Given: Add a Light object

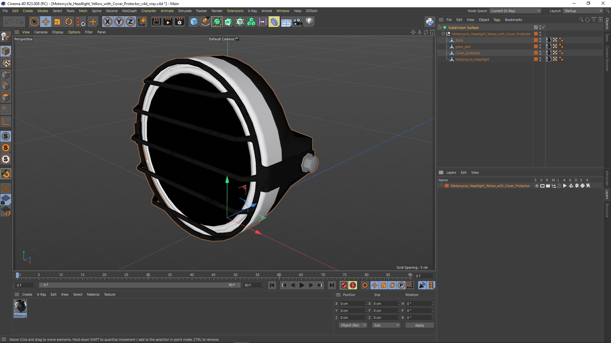Looking at the screenshot, I should pyautogui.click(x=309, y=22).
